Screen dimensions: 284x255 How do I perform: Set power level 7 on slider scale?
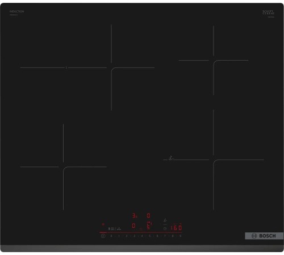click(165, 236)
